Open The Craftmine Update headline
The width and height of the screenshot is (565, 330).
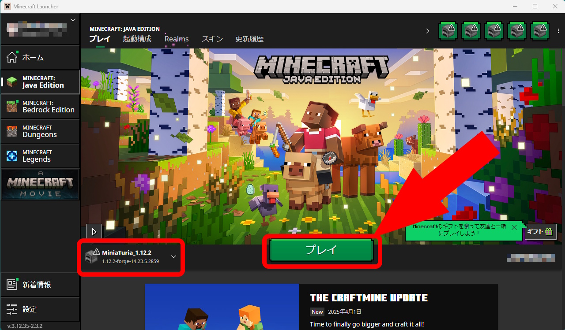[369, 298]
